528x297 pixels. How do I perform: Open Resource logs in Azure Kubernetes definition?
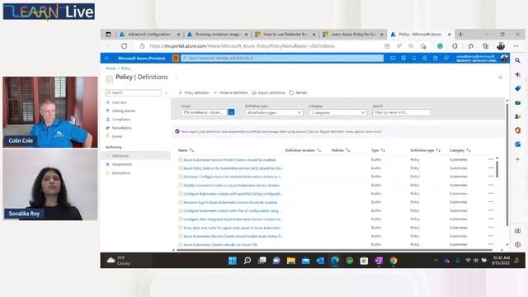pyautogui.click(x=230, y=202)
